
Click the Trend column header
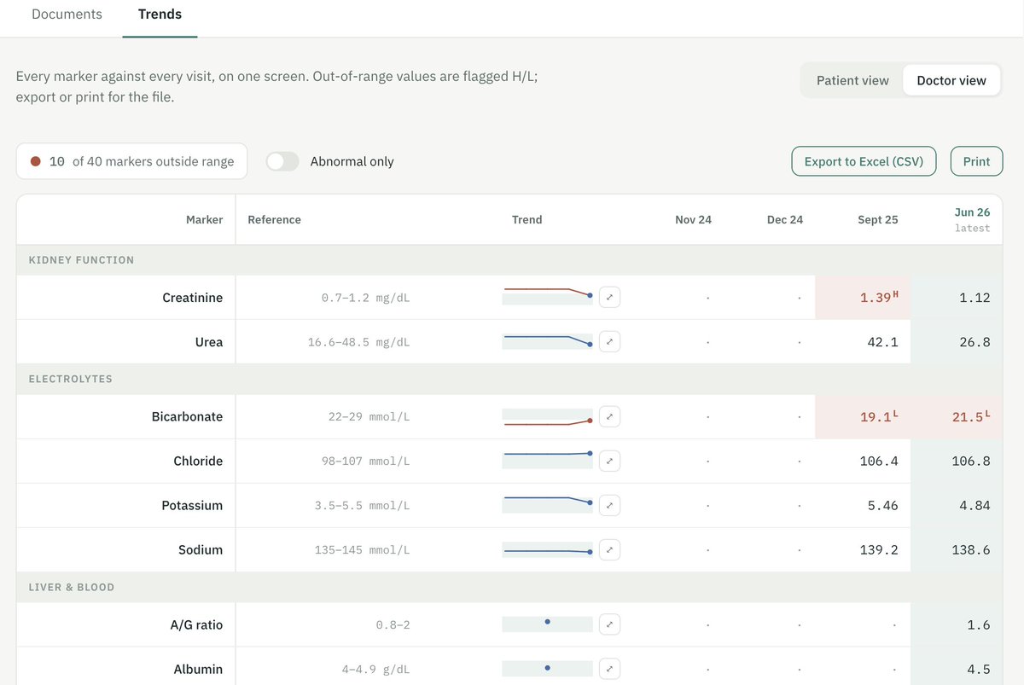(527, 219)
